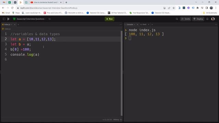219x123 pixels.
Task: Open the media control playlist icon
Action: click(202, 8)
